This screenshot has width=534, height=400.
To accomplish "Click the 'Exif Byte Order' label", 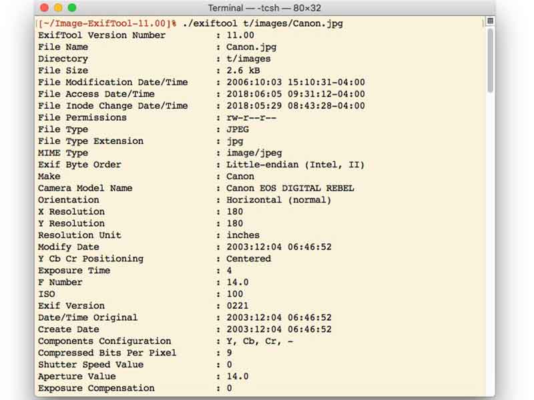I will pos(79,165).
